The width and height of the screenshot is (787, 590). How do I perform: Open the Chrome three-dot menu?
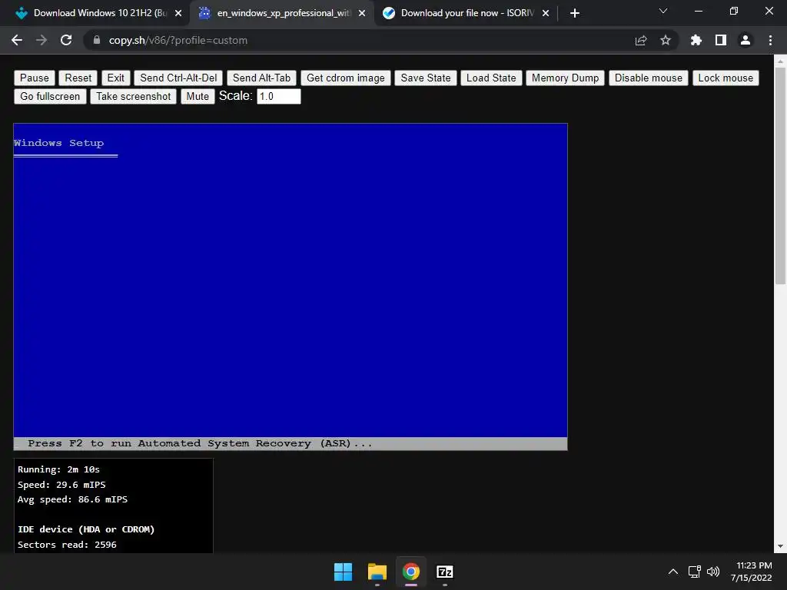click(x=770, y=40)
